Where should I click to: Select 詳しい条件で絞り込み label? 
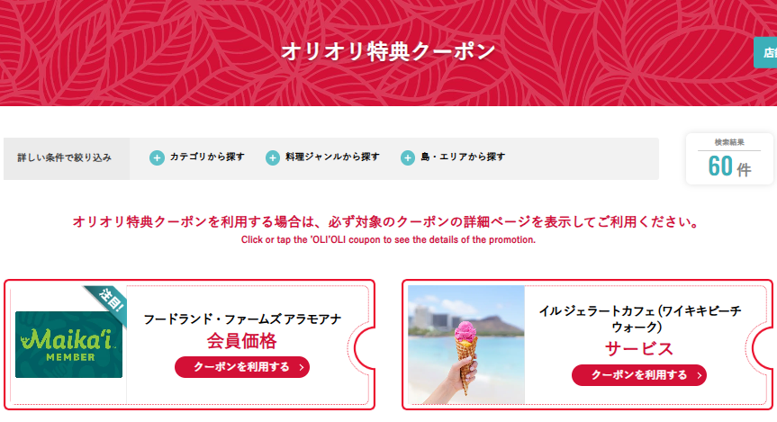tap(65, 158)
